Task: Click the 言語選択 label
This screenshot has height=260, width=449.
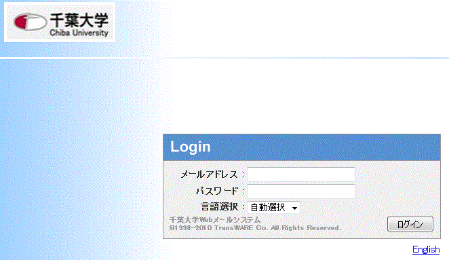Action: point(219,206)
